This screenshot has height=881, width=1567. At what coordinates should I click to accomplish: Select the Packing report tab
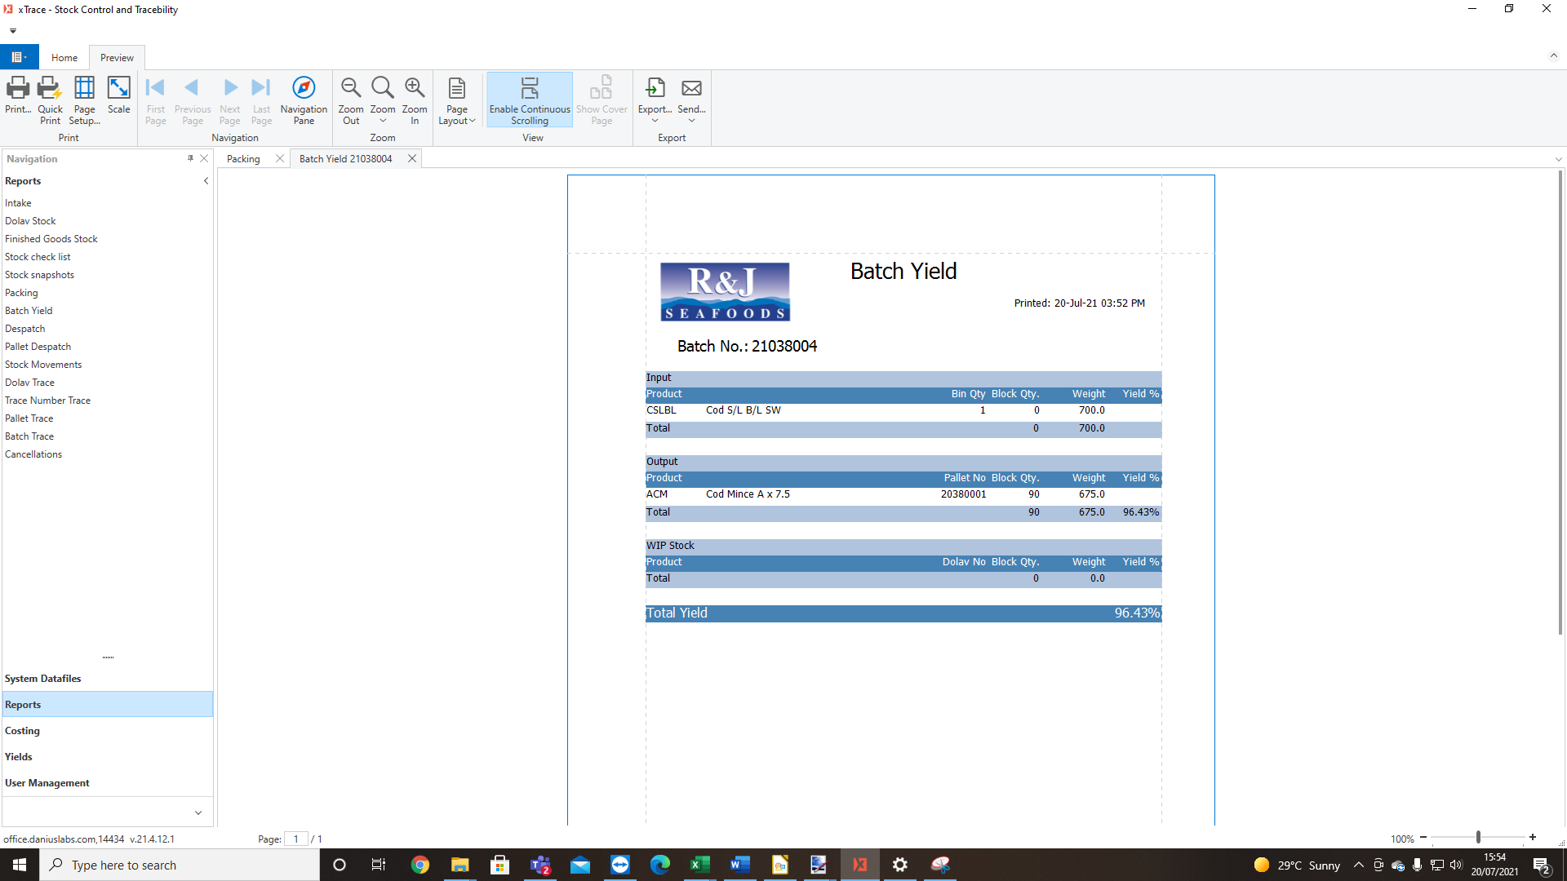pyautogui.click(x=242, y=158)
